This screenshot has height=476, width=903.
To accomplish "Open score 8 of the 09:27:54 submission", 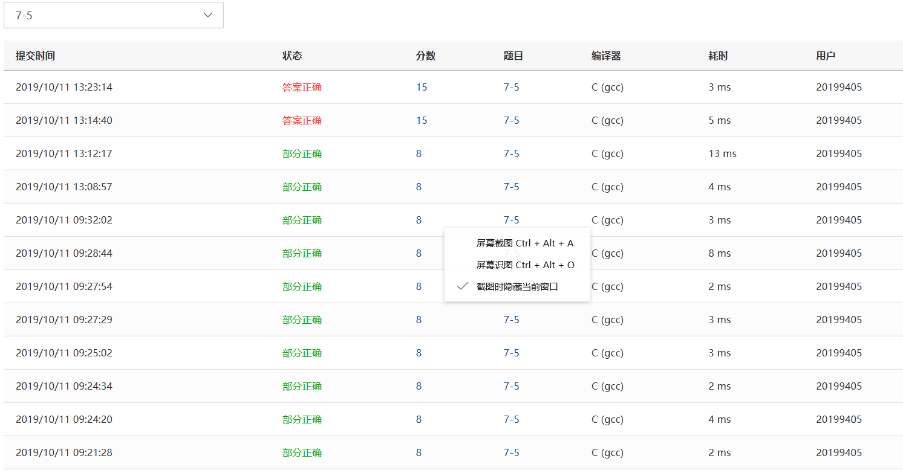I will (x=419, y=286).
